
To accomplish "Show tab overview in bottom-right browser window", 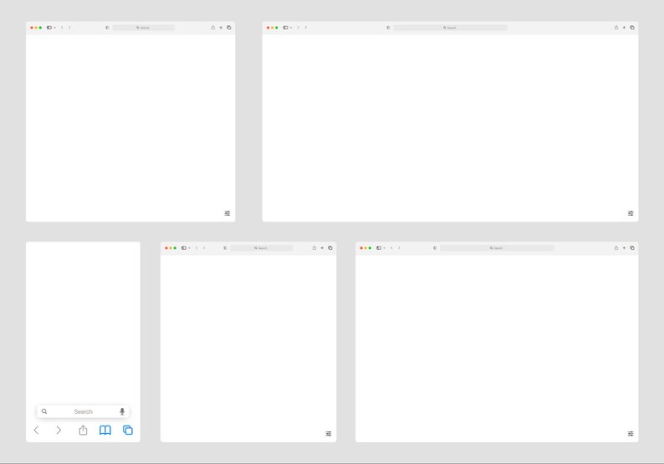I will 632,248.
